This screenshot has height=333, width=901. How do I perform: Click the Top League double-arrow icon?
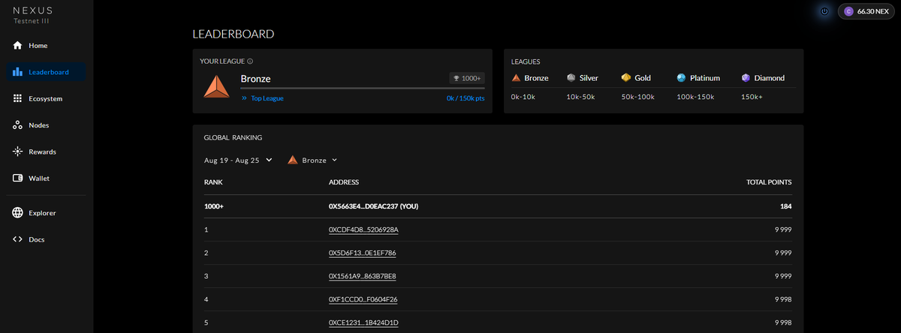(245, 98)
